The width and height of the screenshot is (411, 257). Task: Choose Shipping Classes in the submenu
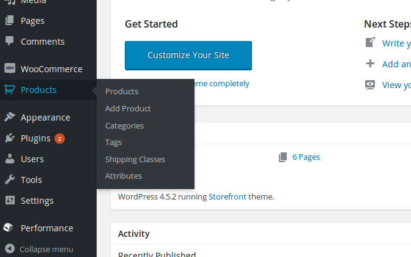pyautogui.click(x=135, y=159)
